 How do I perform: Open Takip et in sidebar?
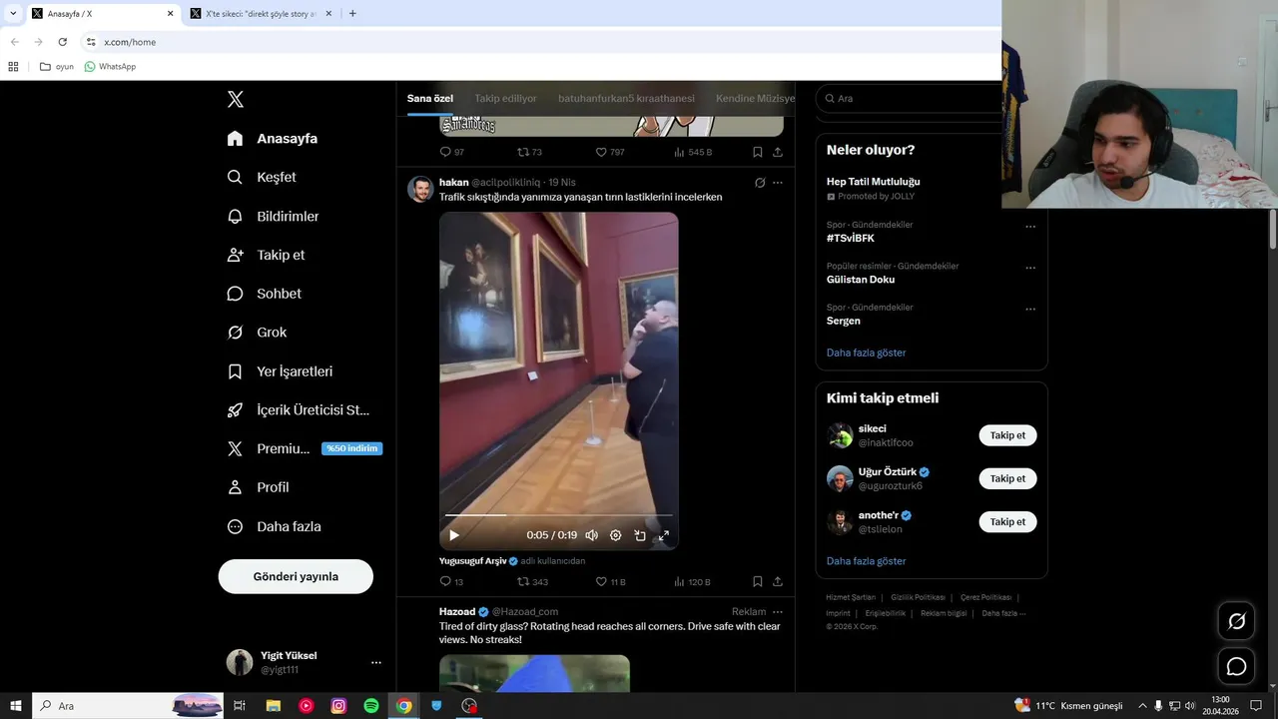point(266,255)
